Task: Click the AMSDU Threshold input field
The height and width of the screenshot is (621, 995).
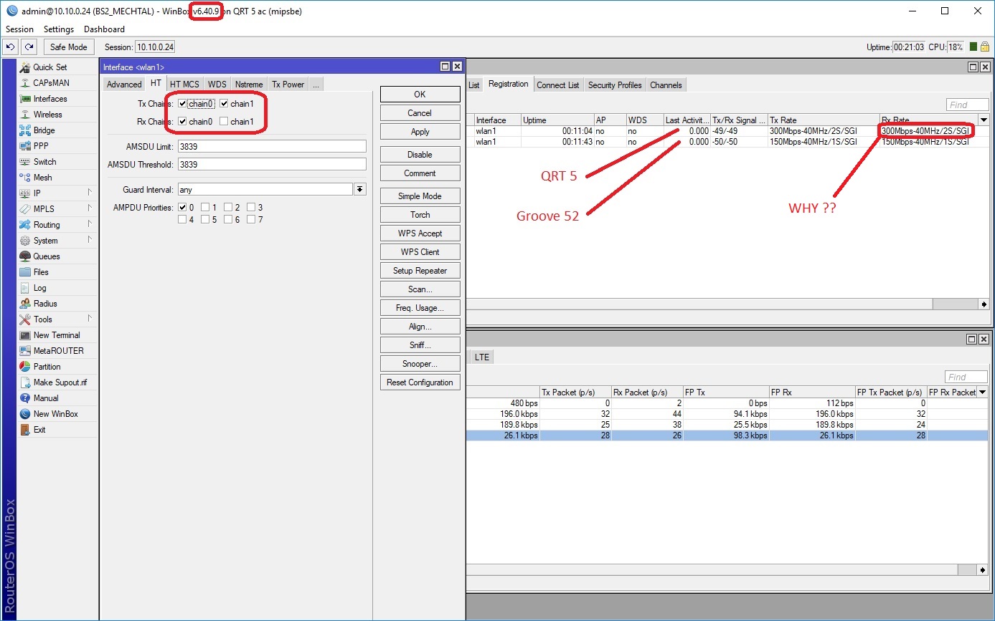Action: 272,165
